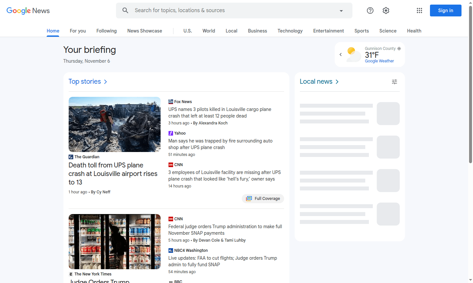The image size is (473, 283).
Task: Select the NBC4 Washington publisher icon
Action: coord(170,250)
